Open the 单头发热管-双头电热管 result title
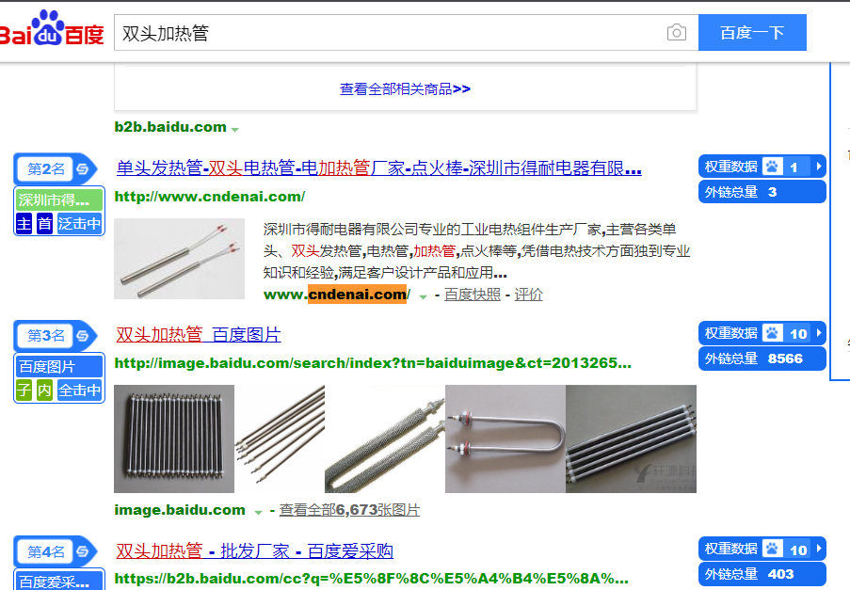The width and height of the screenshot is (850, 590). pos(379,167)
